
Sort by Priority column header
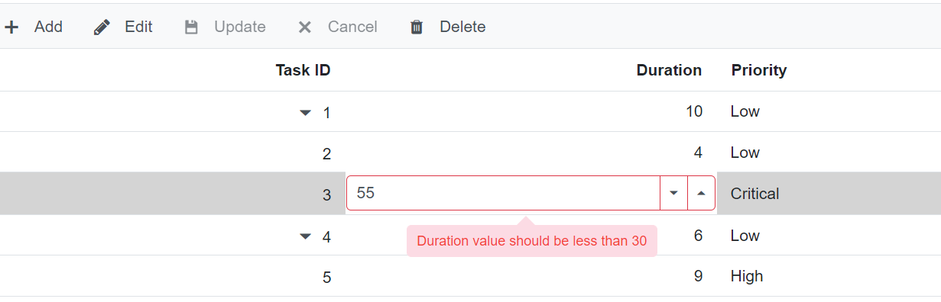759,70
